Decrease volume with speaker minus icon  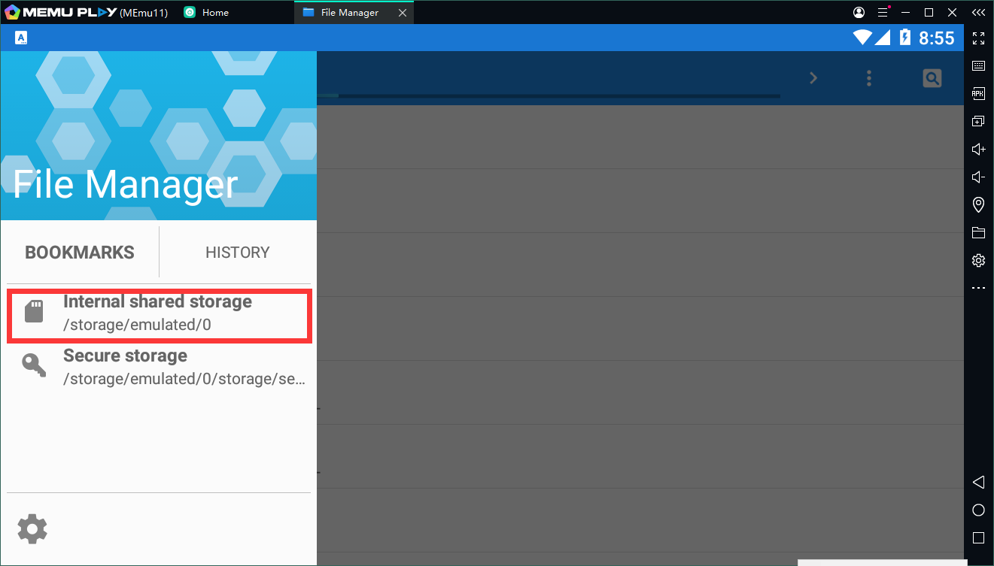pos(978,177)
